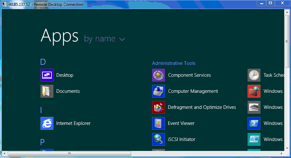This screenshot has width=291, height=158.
Task: Launch the teal Windows PowerShell ISE icon
Action: click(254, 139)
